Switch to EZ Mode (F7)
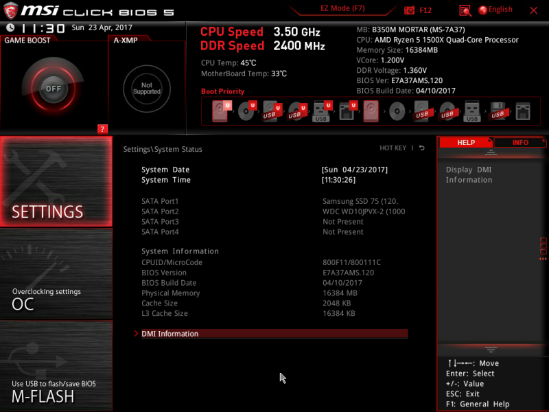 (x=342, y=8)
